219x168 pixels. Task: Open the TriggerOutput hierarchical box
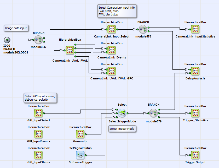pyautogui.click(x=195, y=155)
